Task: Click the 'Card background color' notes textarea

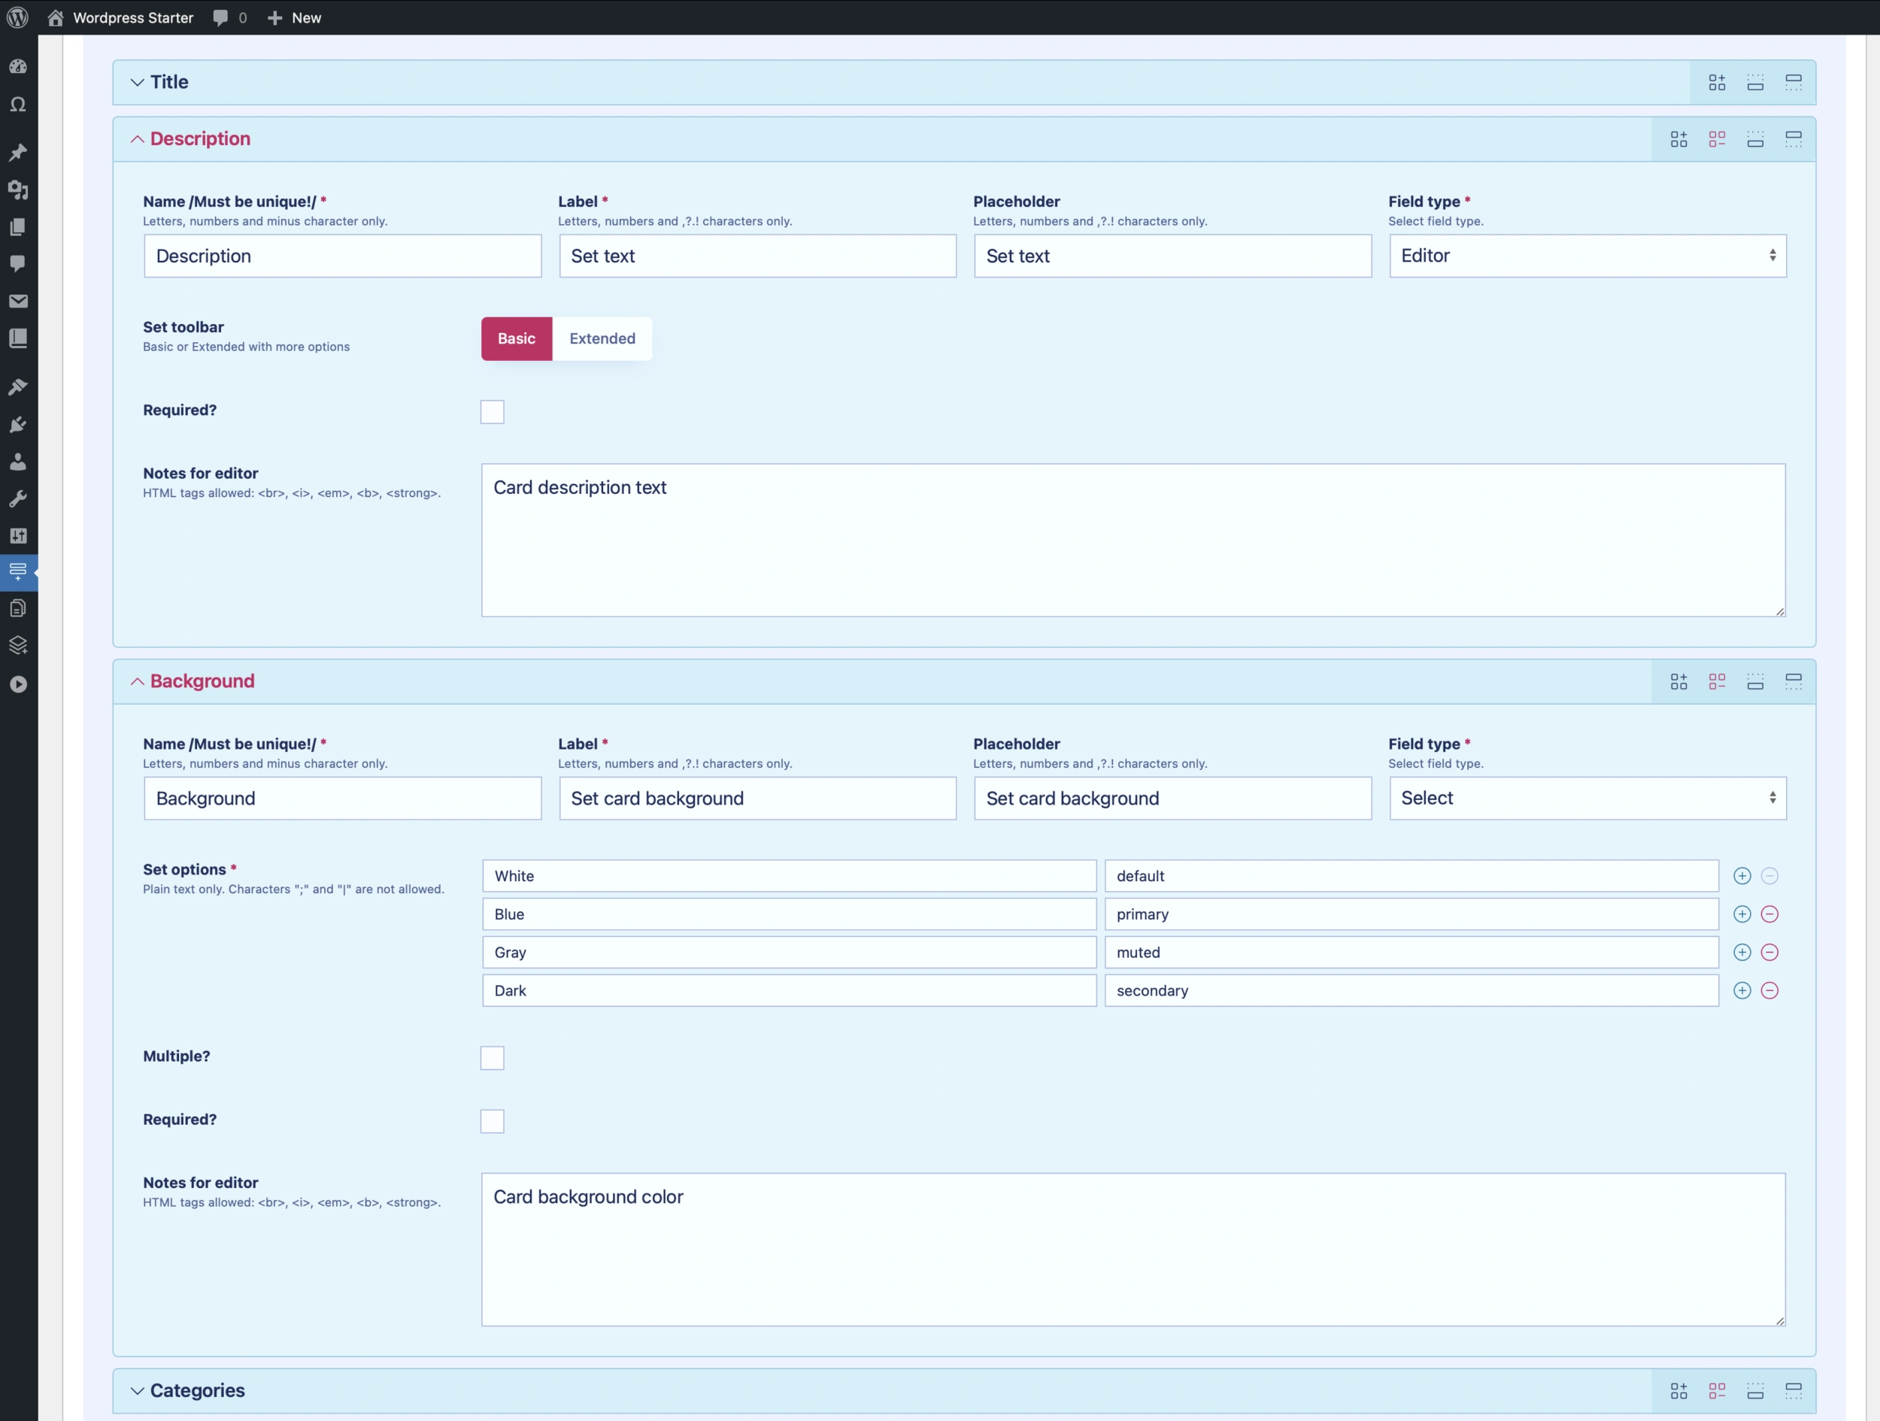Action: [1133, 1250]
